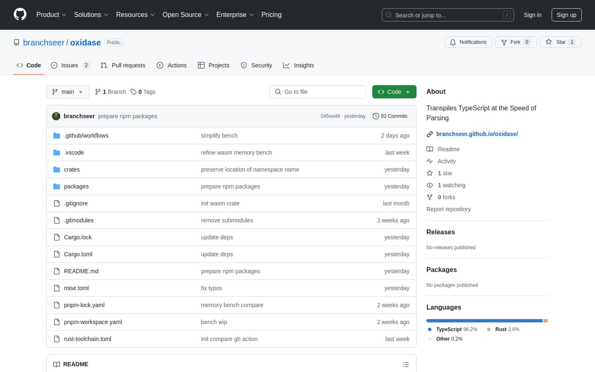Click the .github/workflows folder icon
The width and height of the screenshot is (595, 372).
pos(57,136)
